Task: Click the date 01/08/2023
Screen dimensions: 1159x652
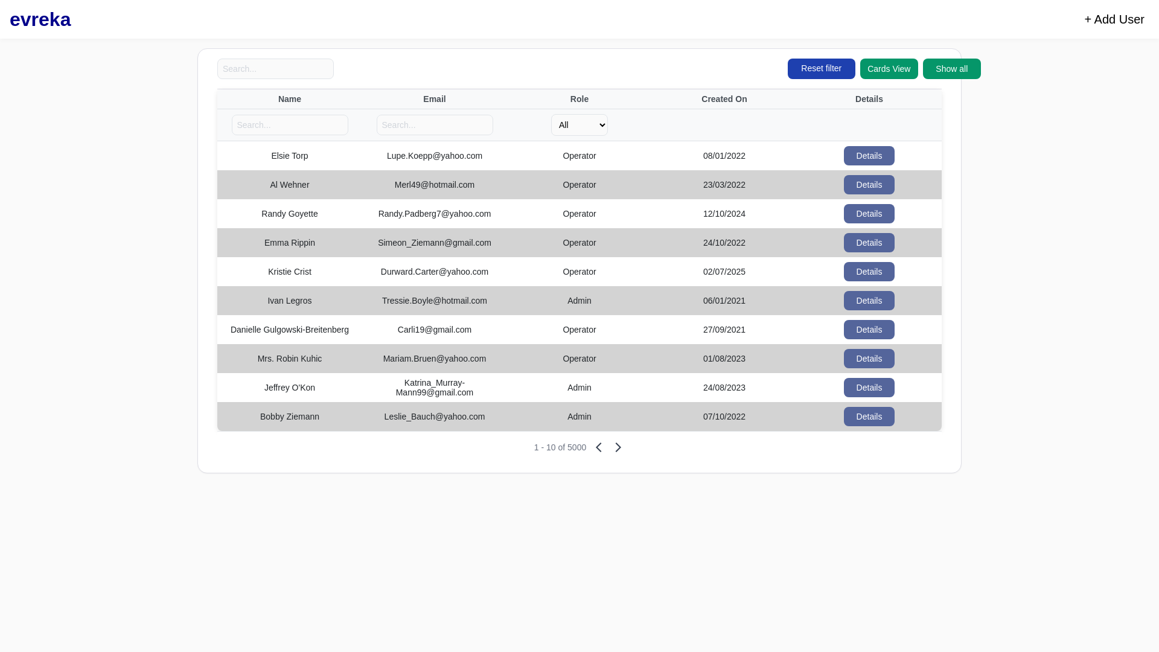Action: 724,359
